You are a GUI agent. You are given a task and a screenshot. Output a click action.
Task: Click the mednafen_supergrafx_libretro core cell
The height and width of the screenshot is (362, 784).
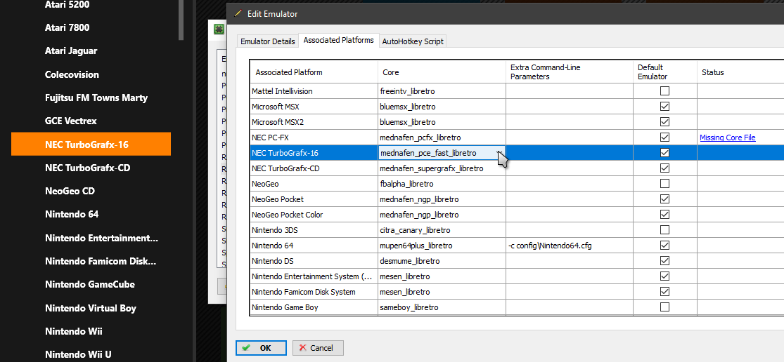coord(442,168)
